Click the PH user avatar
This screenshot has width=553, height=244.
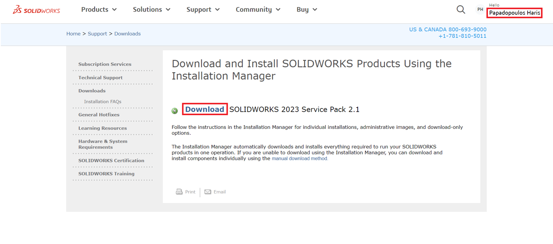480,10
